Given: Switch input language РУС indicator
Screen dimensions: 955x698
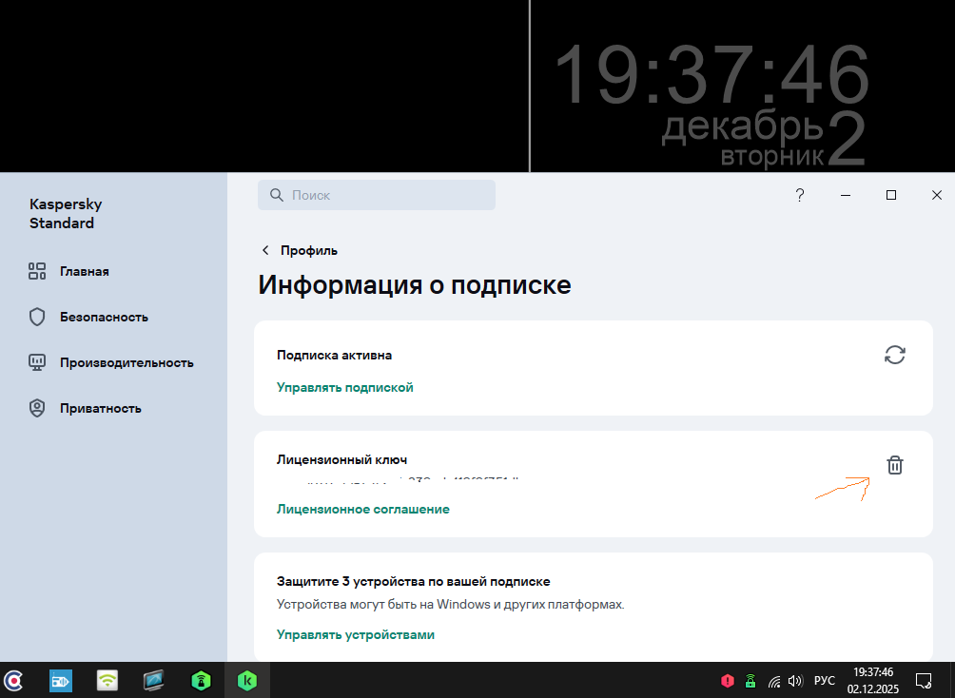Looking at the screenshot, I should [x=824, y=680].
